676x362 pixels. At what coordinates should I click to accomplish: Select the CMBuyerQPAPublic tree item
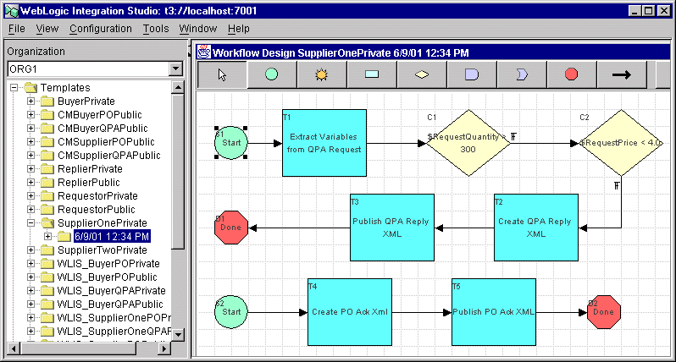103,129
